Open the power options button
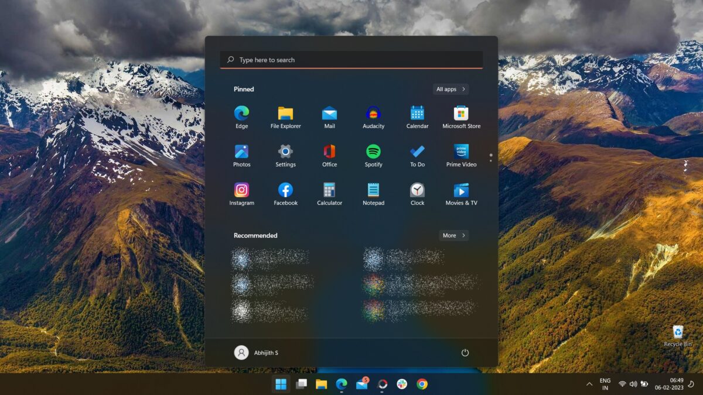The height and width of the screenshot is (395, 703). 465,352
